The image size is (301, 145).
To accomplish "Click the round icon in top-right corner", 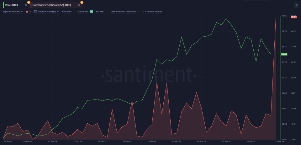I will click(296, 5).
